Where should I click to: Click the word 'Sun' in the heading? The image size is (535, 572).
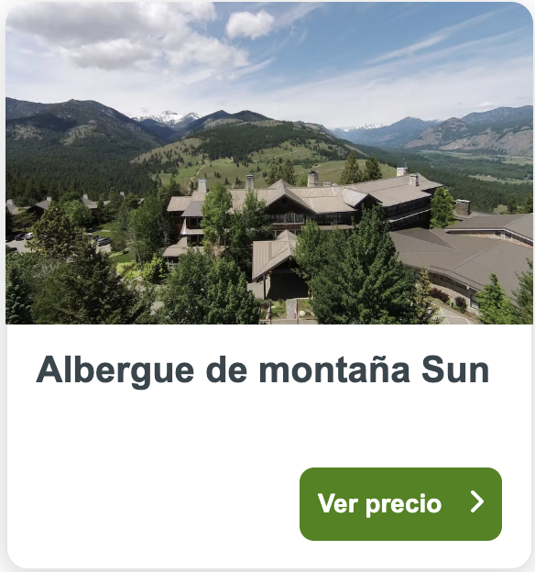(x=455, y=369)
